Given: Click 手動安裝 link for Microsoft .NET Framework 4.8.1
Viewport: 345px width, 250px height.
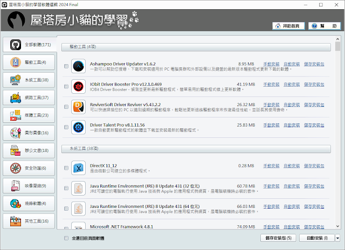Looking at the screenshot, I should click(271, 227).
